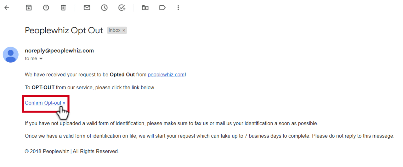The width and height of the screenshot is (403, 167).
Task: Click the sender's profile avatar
Action: (x=11, y=55)
